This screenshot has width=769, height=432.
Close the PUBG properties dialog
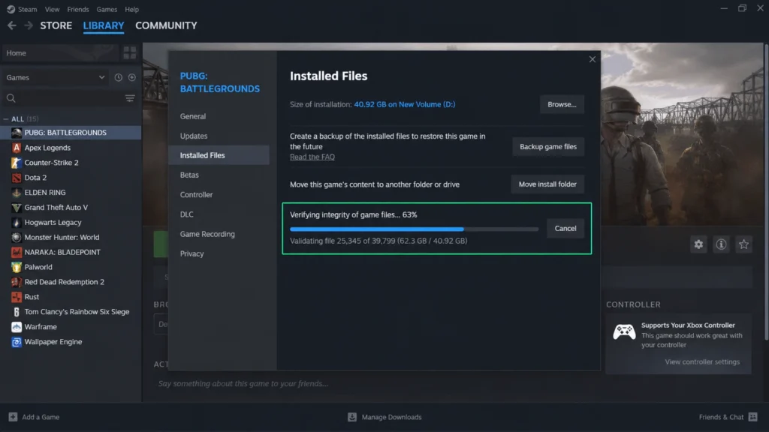[592, 59]
